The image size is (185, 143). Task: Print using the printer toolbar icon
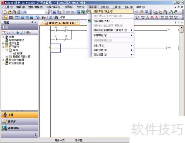(x=18, y=12)
